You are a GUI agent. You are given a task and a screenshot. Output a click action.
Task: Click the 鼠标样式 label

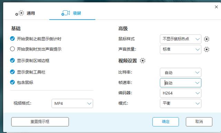click(127, 39)
